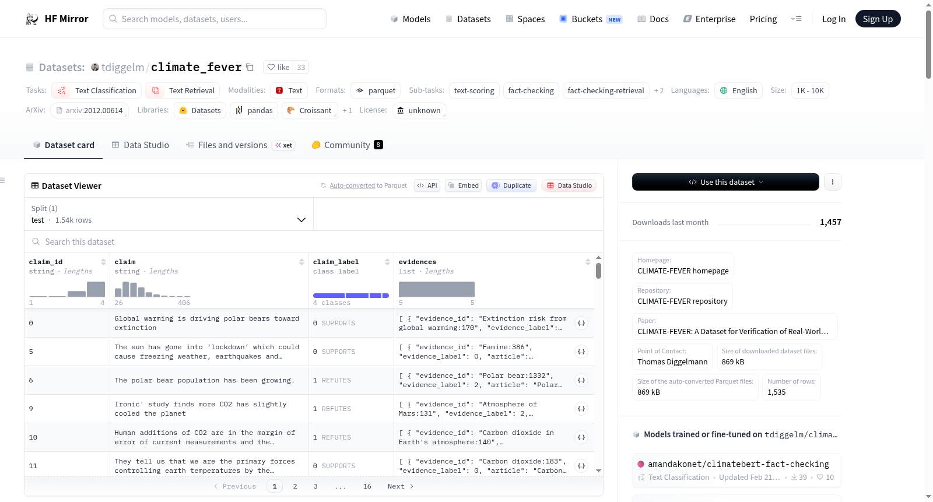Click the fact-checking sub-task tag

(531, 90)
